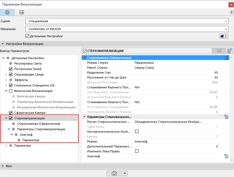Collapse Анаглиф tree node

12,135
